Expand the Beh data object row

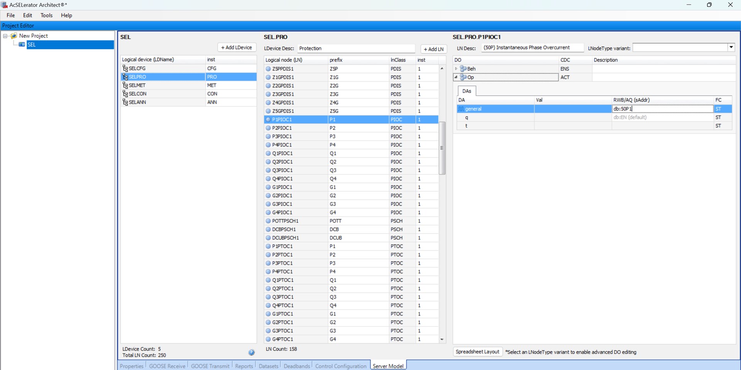(456, 69)
